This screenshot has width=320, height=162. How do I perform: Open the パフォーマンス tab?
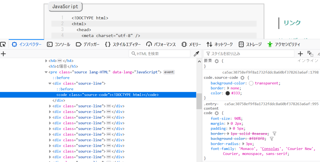point(161,44)
